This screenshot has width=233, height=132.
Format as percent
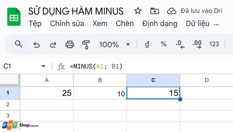(x=164, y=44)
